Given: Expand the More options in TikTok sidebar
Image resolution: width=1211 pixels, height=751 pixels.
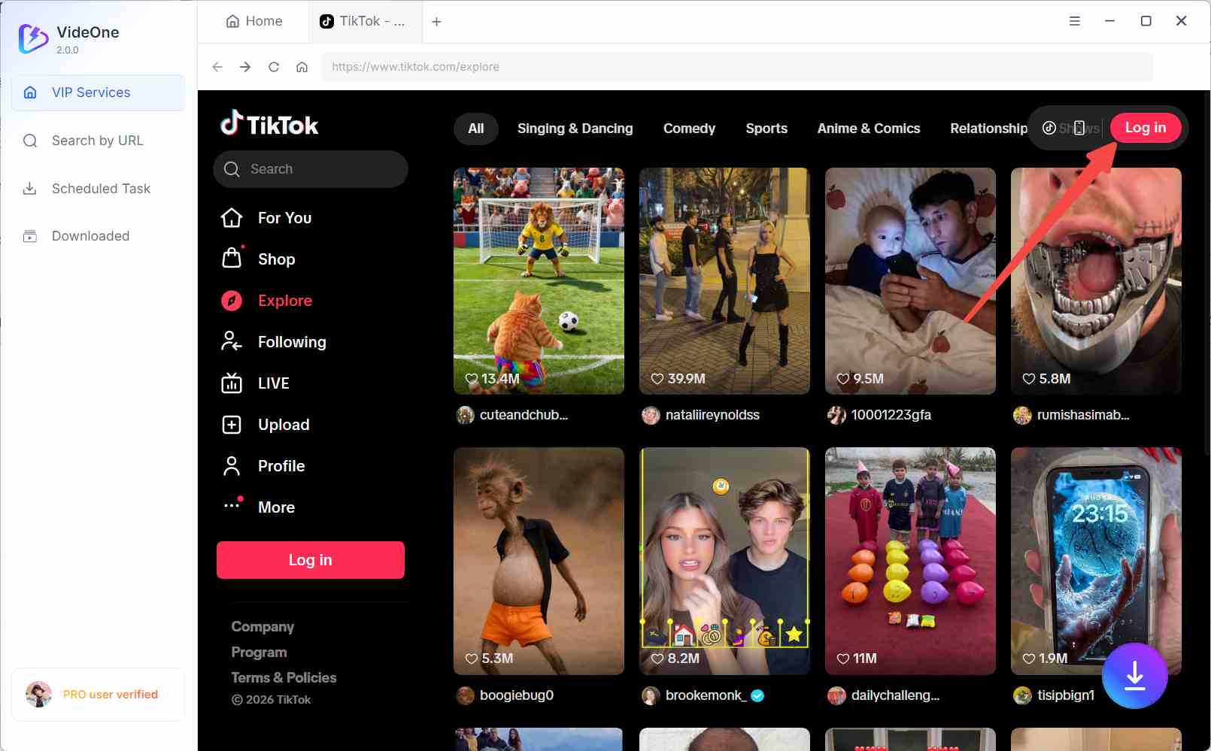Looking at the screenshot, I should (x=276, y=507).
